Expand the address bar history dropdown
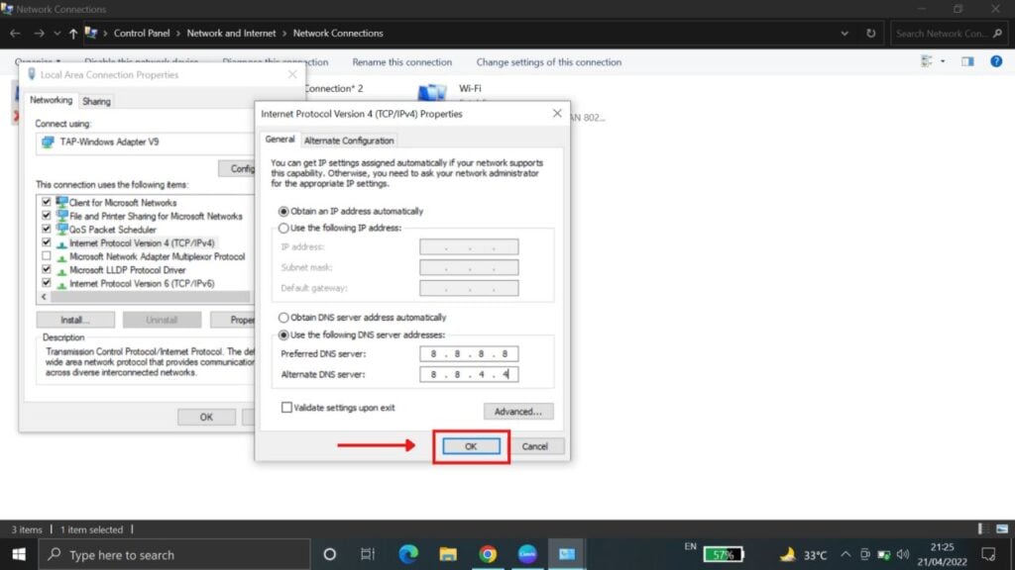 tap(845, 33)
